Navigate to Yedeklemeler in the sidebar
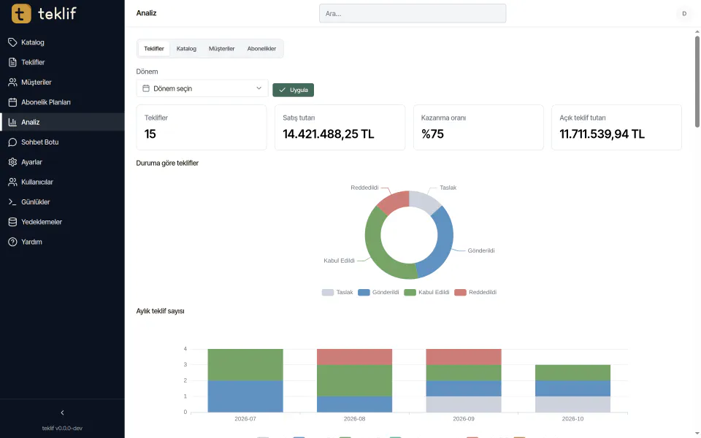The height and width of the screenshot is (438, 701). [62, 222]
